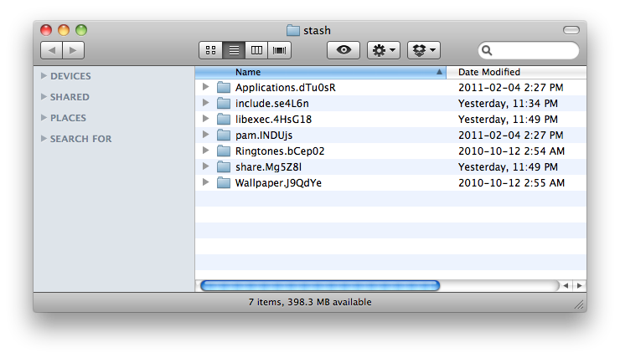Expand the Applications.dTu0sR folder

(206, 87)
